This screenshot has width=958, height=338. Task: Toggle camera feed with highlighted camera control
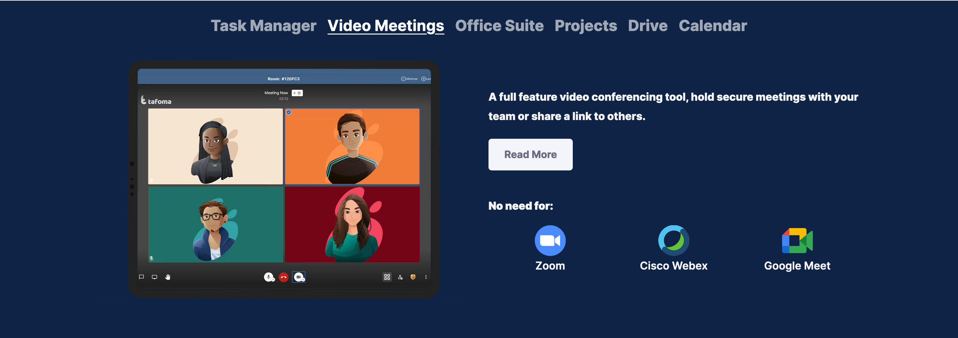pyautogui.click(x=298, y=277)
